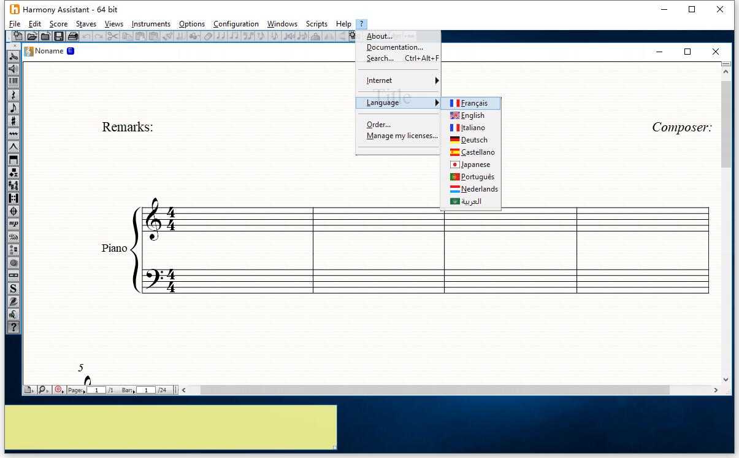The width and height of the screenshot is (739, 458).
Task: Choose Deutsch from language list
Action: click(471, 140)
